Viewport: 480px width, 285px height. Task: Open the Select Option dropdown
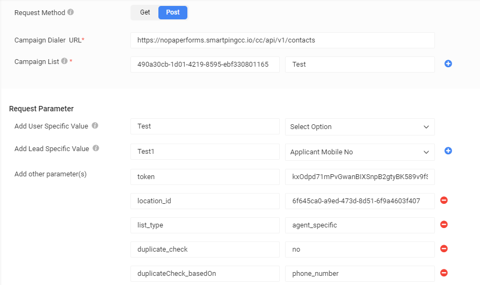coord(360,127)
